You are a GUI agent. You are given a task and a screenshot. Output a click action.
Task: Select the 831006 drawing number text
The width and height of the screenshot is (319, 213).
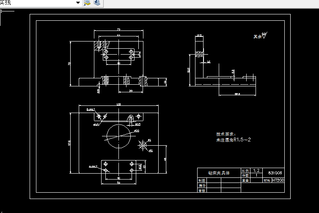[x=275, y=173]
